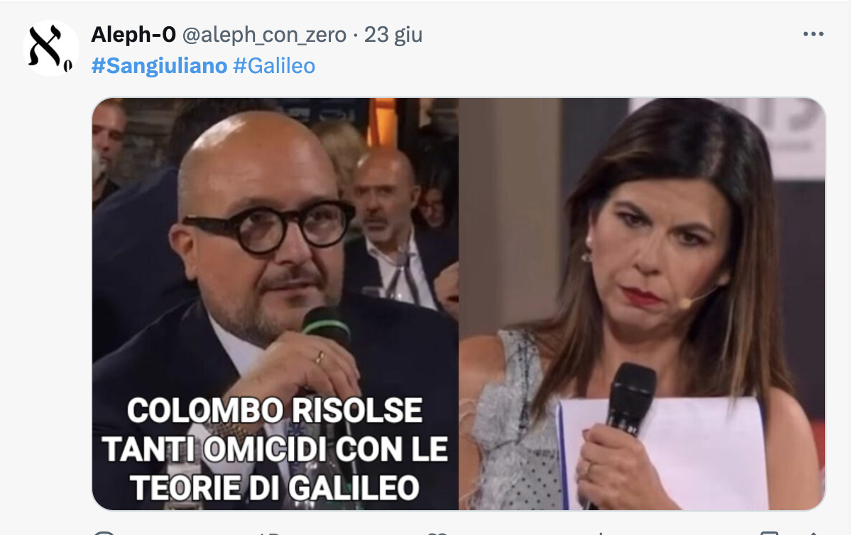862x535 pixels.
Task: Click the Aleph-0 profile avatar
Action: 50,48
